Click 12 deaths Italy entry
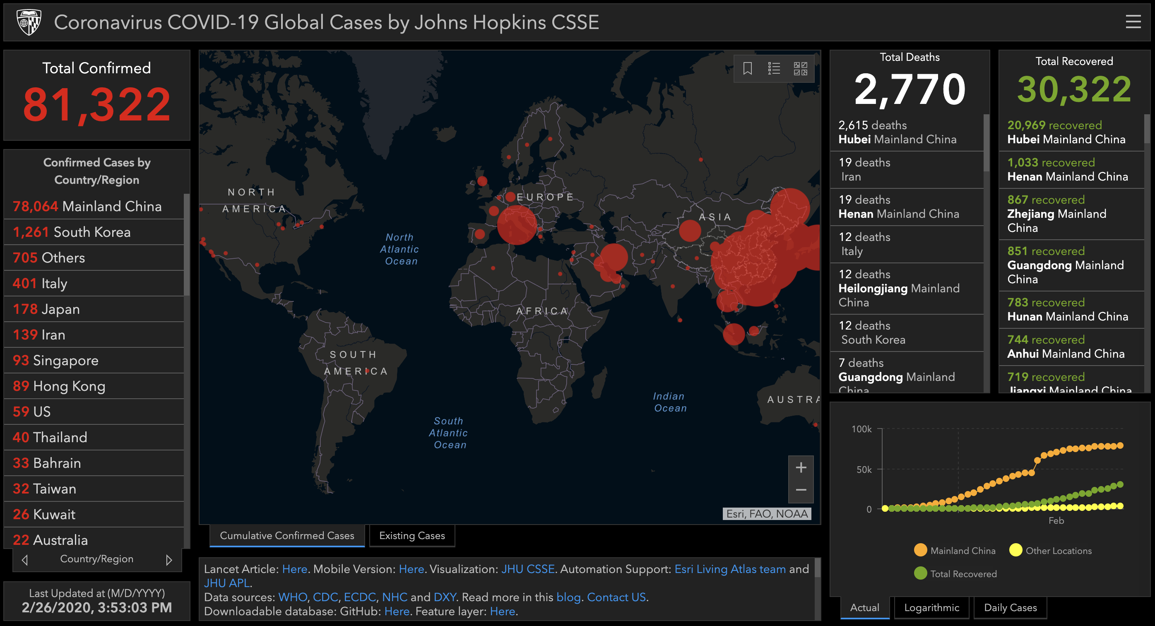Image resolution: width=1155 pixels, height=626 pixels. (x=907, y=244)
